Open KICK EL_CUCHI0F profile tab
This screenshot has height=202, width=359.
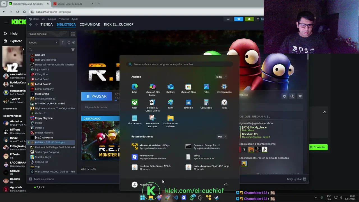(x=119, y=24)
